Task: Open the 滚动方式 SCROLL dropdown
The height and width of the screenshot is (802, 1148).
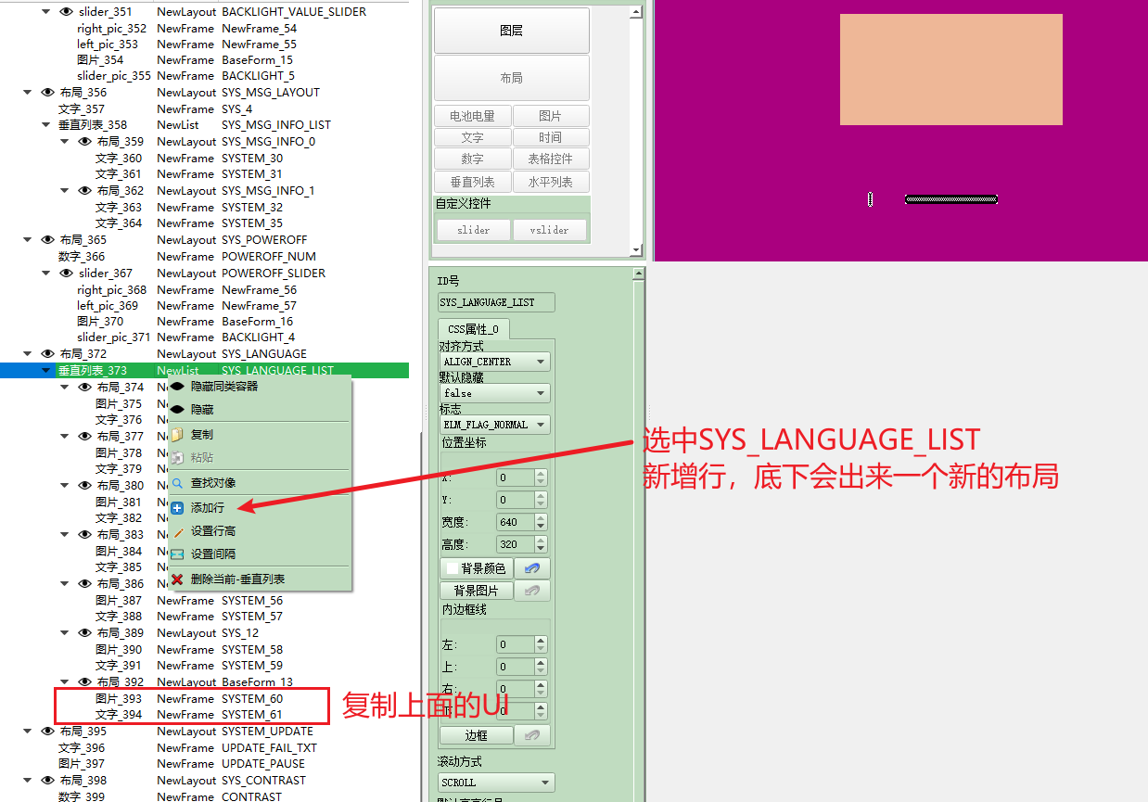Action: coord(496,783)
